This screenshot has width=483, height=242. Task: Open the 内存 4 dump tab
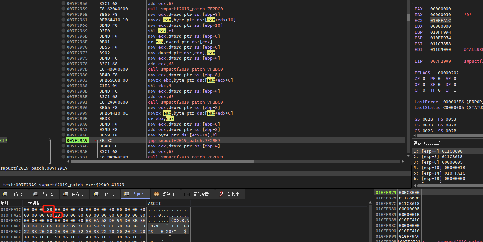tap(105, 194)
